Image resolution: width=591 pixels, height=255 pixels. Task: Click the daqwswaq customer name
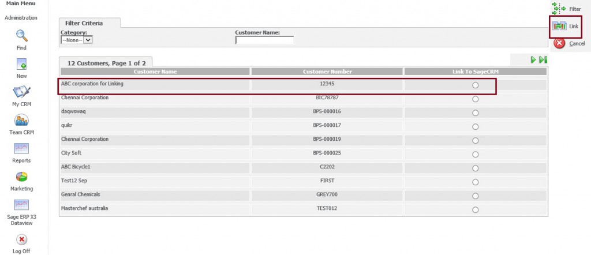[x=74, y=111]
